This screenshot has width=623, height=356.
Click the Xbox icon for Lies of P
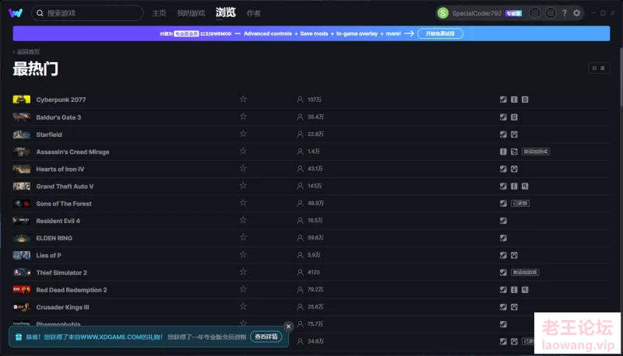(514, 255)
